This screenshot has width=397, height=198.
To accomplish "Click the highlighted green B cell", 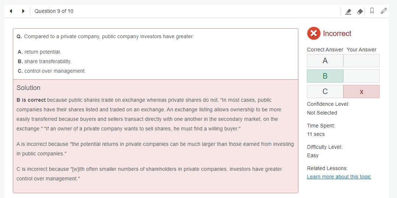I will pos(325,76).
